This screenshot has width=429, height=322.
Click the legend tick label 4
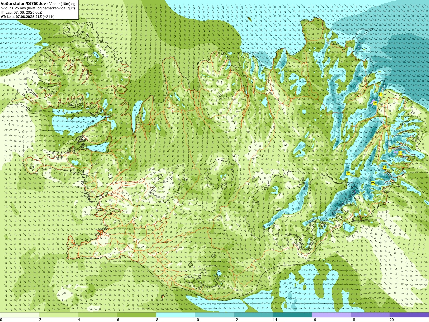pos(79,320)
